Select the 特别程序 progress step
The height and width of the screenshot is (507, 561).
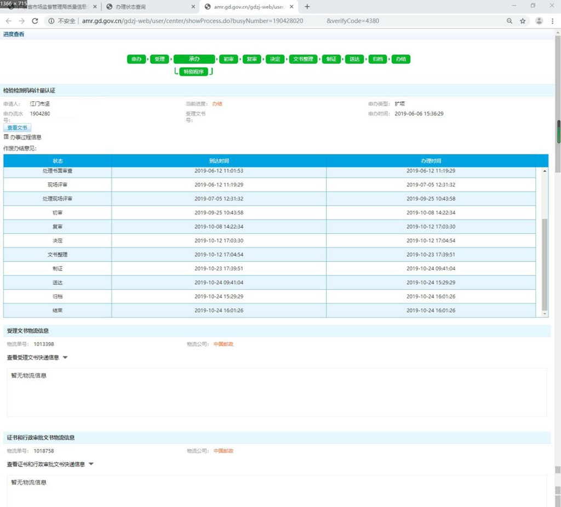[x=193, y=72]
